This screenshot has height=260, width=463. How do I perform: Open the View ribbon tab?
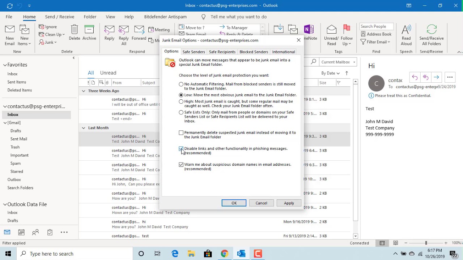coord(110,17)
